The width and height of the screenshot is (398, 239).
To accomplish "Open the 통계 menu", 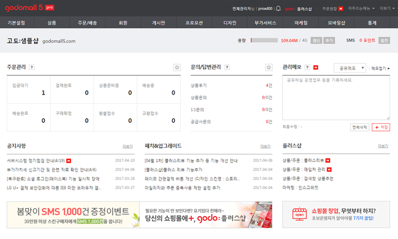I will [x=372, y=22].
